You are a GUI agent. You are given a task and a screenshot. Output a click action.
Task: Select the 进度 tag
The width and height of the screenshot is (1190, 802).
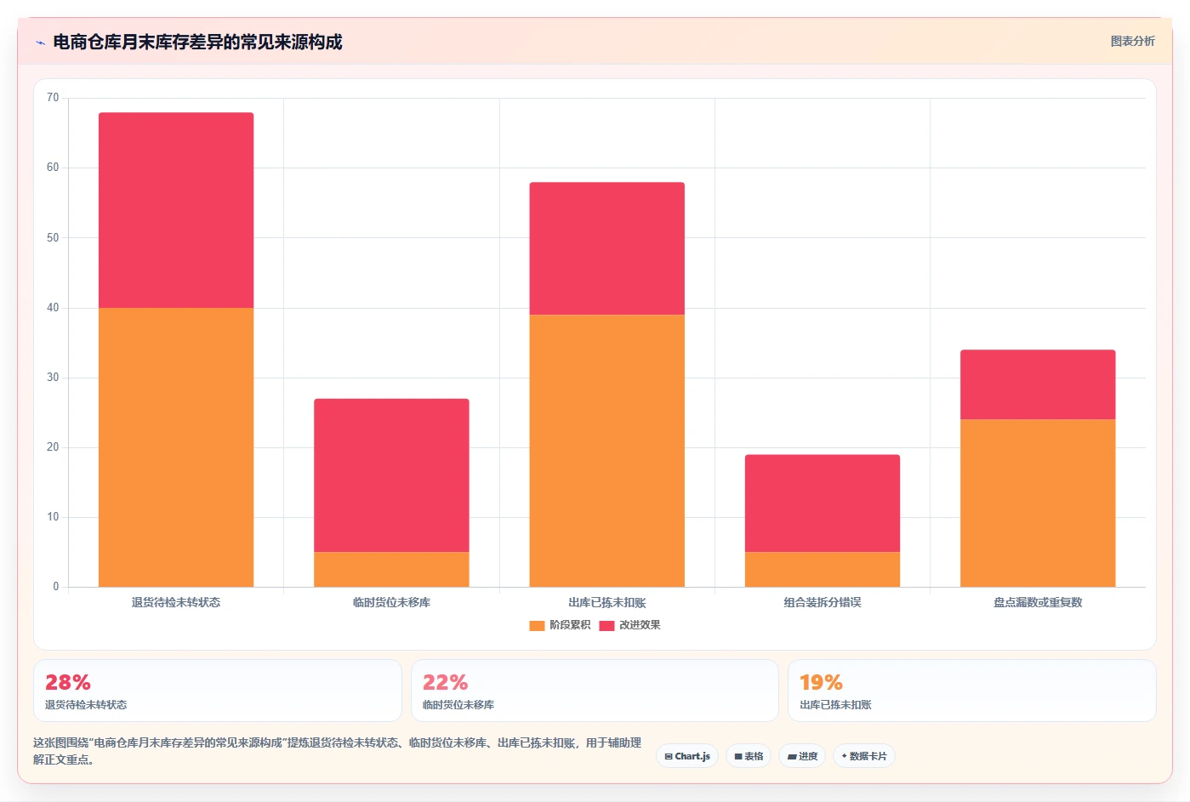click(802, 756)
